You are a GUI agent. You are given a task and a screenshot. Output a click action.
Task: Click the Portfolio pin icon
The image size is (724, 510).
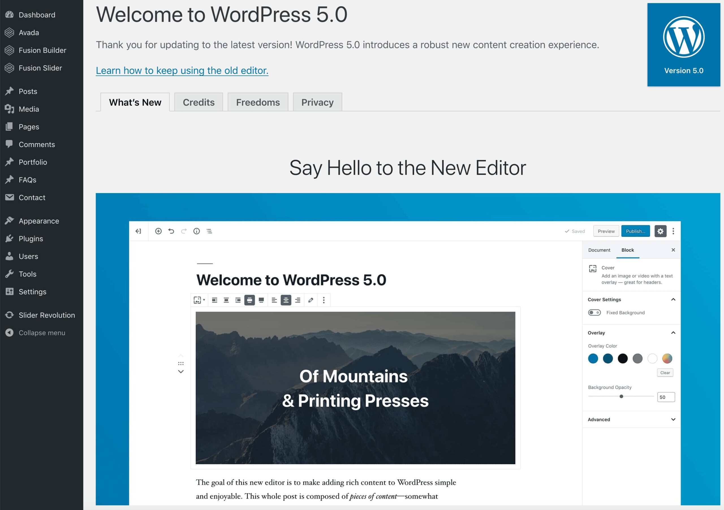click(9, 162)
